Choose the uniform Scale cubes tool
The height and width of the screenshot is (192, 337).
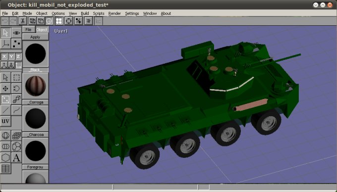point(16,99)
